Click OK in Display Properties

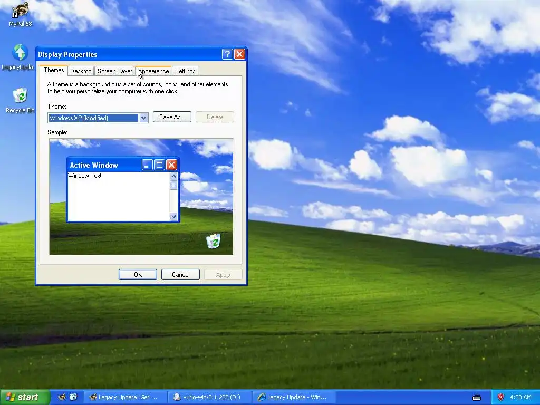coord(138,274)
